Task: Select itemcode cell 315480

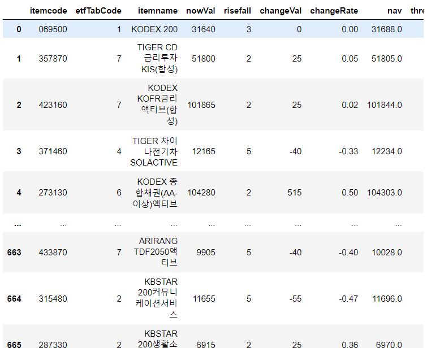Action: coord(53,298)
